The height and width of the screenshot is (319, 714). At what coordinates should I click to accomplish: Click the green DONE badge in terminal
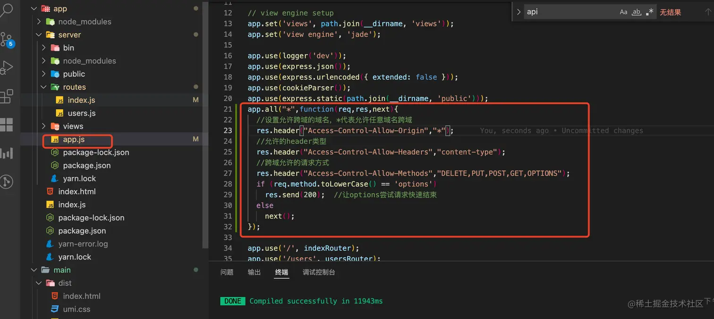[233, 301]
